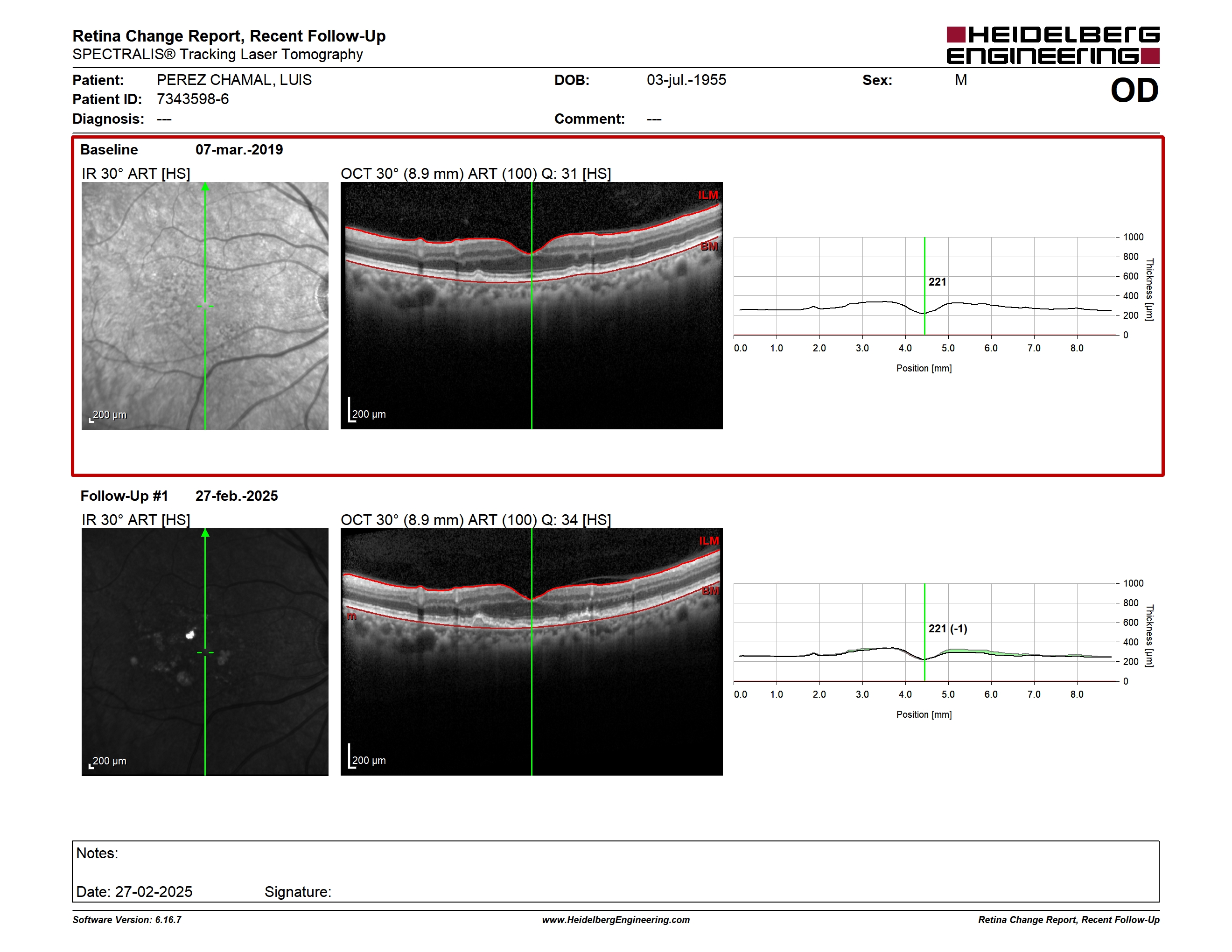Click the Follow-Up #1 27-feb.-2025 header
The height and width of the screenshot is (952, 1232).
pyautogui.click(x=179, y=496)
